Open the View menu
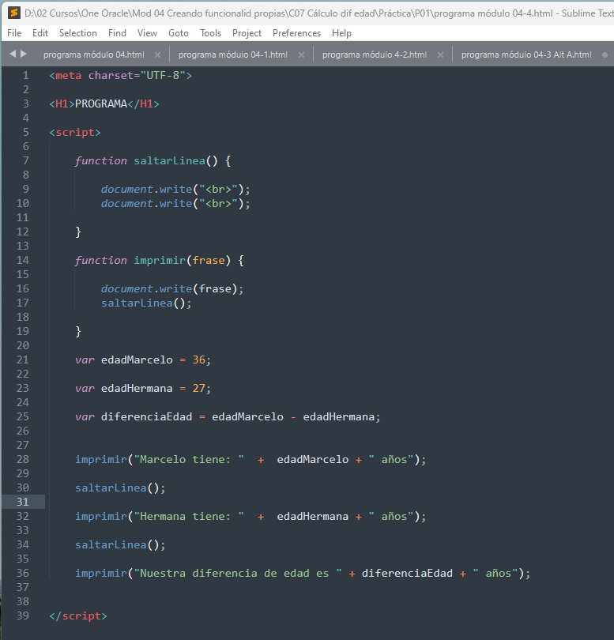Viewport: 614px width, 640px height. (x=147, y=33)
